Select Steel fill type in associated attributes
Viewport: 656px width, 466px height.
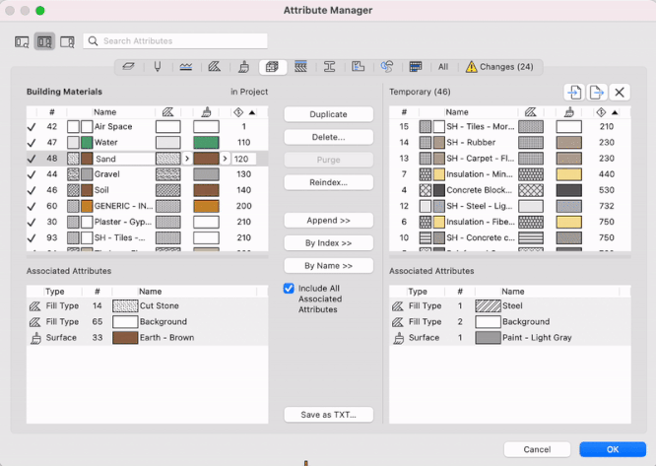click(509, 305)
